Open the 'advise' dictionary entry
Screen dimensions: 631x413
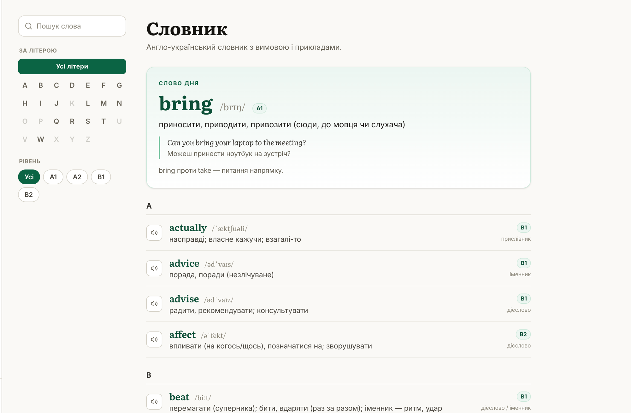[x=184, y=299]
